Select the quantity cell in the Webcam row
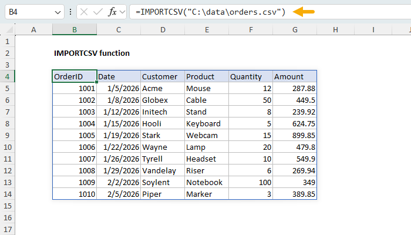This screenshot has width=411, height=235. (x=251, y=135)
